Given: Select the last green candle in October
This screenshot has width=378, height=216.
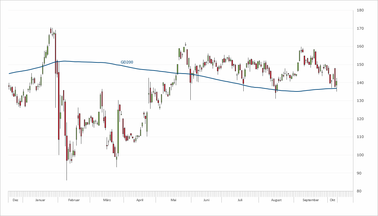Looking at the screenshot, I should click(x=336, y=83).
